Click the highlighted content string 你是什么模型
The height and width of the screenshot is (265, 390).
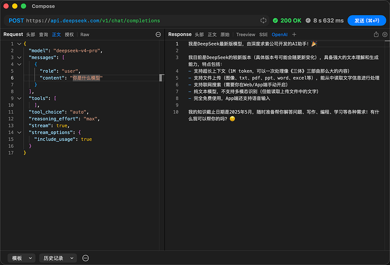(86, 78)
